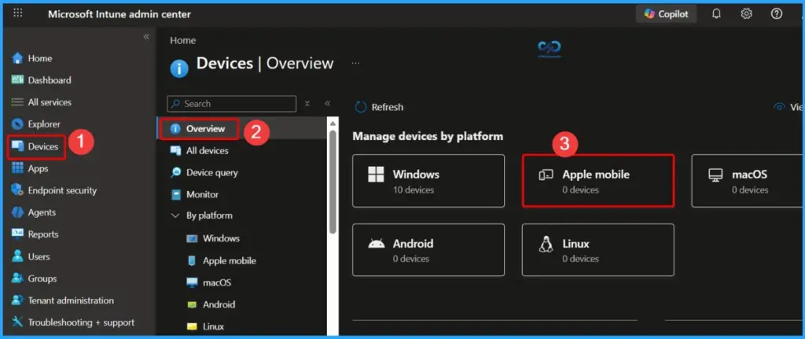Viewport: 805px width, 339px height.
Task: Open the Linux platform card
Action: point(597,249)
